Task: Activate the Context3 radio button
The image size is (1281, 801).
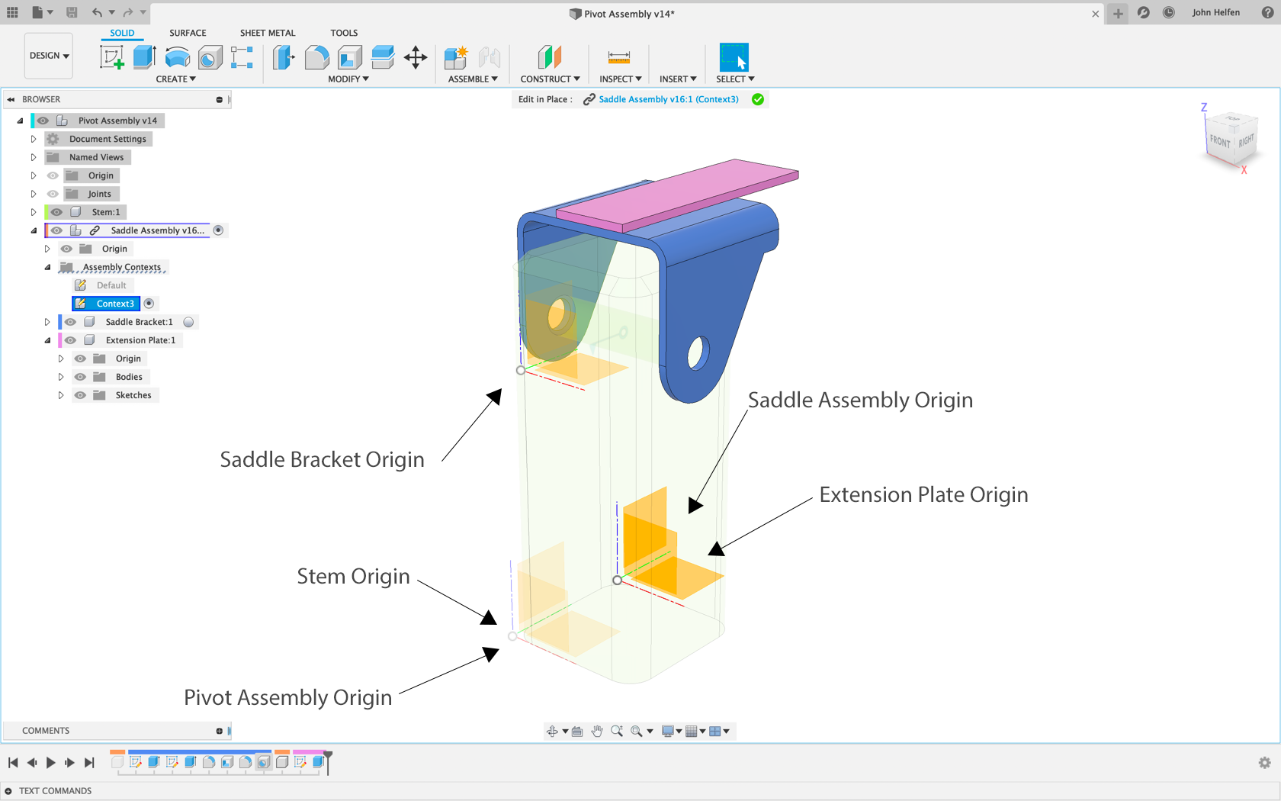Action: click(149, 304)
